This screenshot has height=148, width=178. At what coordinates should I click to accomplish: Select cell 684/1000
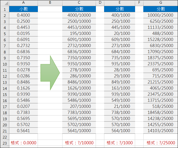119,52
